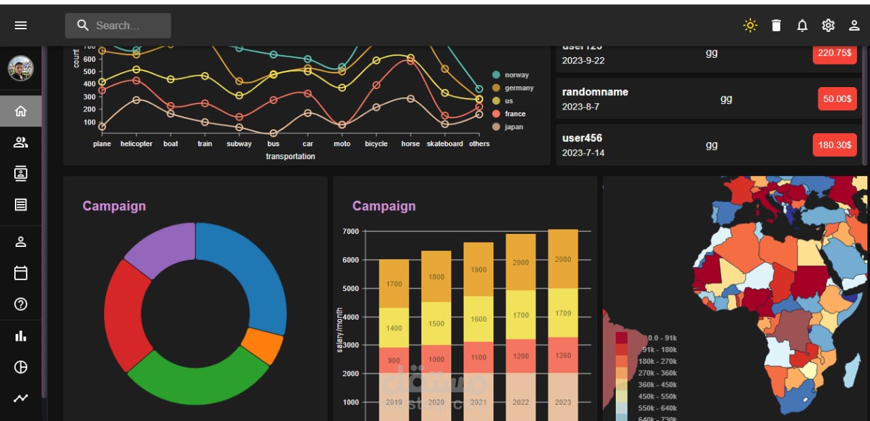Image resolution: width=870 pixels, height=421 pixels.
Task: Click user456's 180.30$ amount badge
Action: click(x=835, y=144)
